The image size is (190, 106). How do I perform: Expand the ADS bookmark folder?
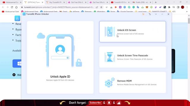[x=172, y=11]
